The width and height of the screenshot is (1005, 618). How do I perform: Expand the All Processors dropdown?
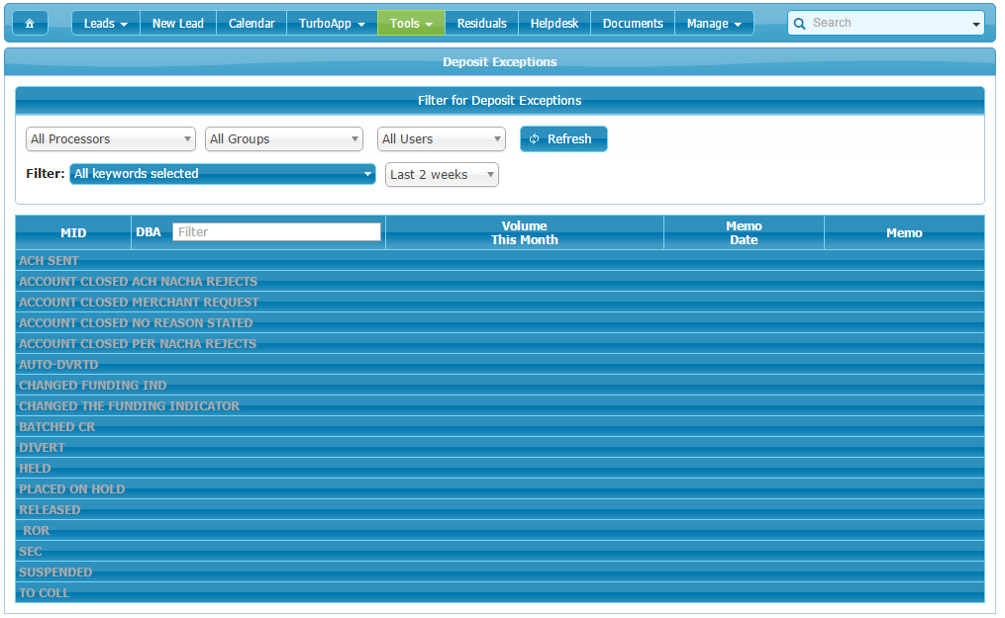[111, 139]
